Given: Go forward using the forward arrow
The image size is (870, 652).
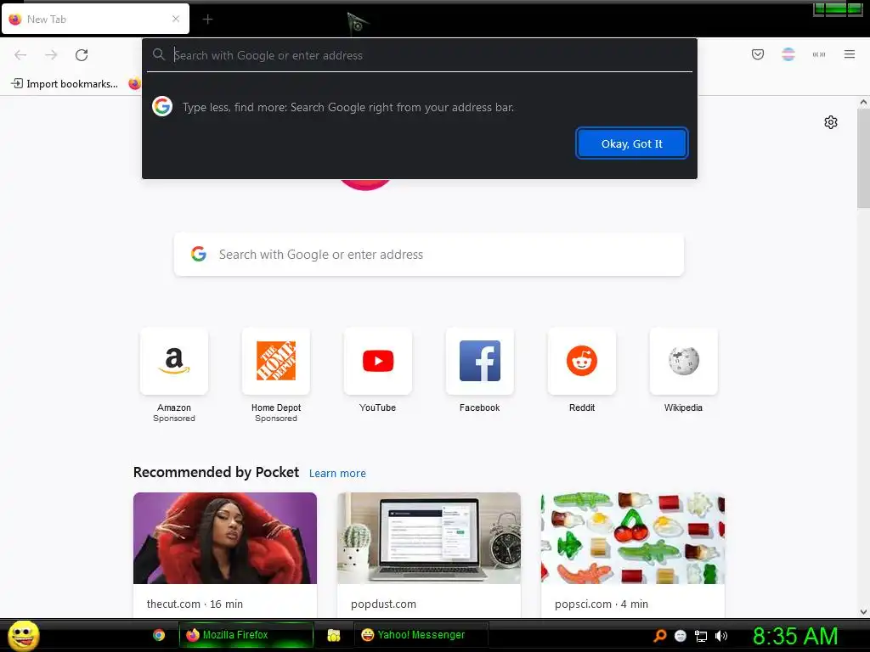Looking at the screenshot, I should point(51,55).
